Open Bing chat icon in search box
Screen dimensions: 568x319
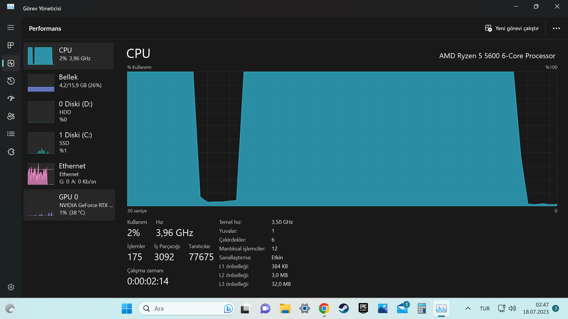[228, 309]
